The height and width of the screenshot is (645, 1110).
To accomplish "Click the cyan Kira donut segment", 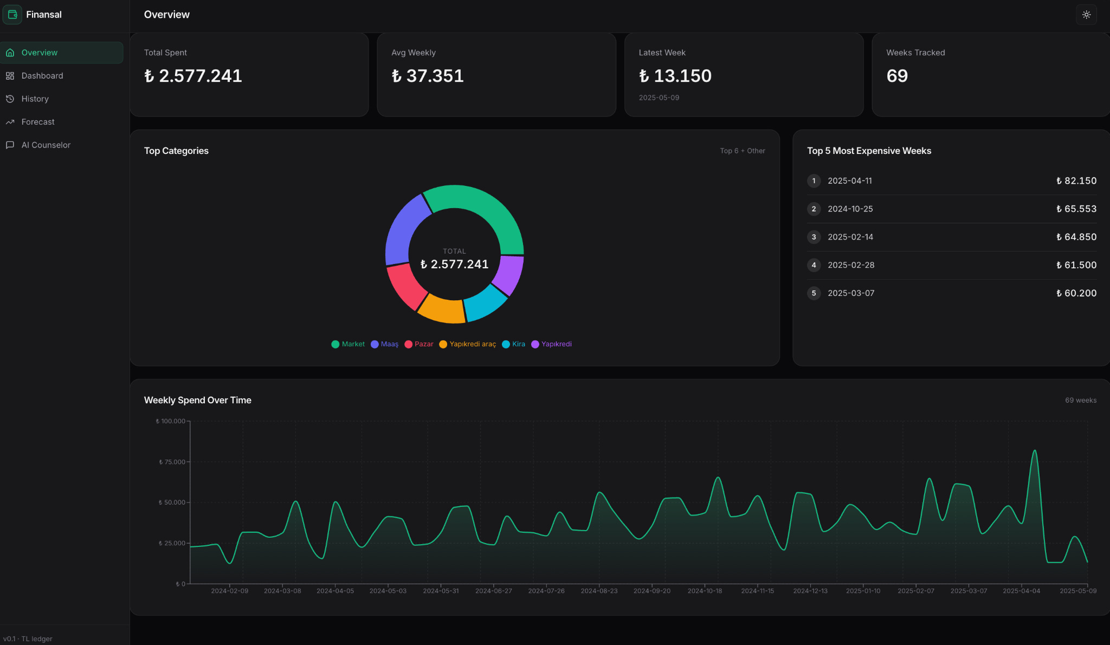I will click(x=486, y=304).
